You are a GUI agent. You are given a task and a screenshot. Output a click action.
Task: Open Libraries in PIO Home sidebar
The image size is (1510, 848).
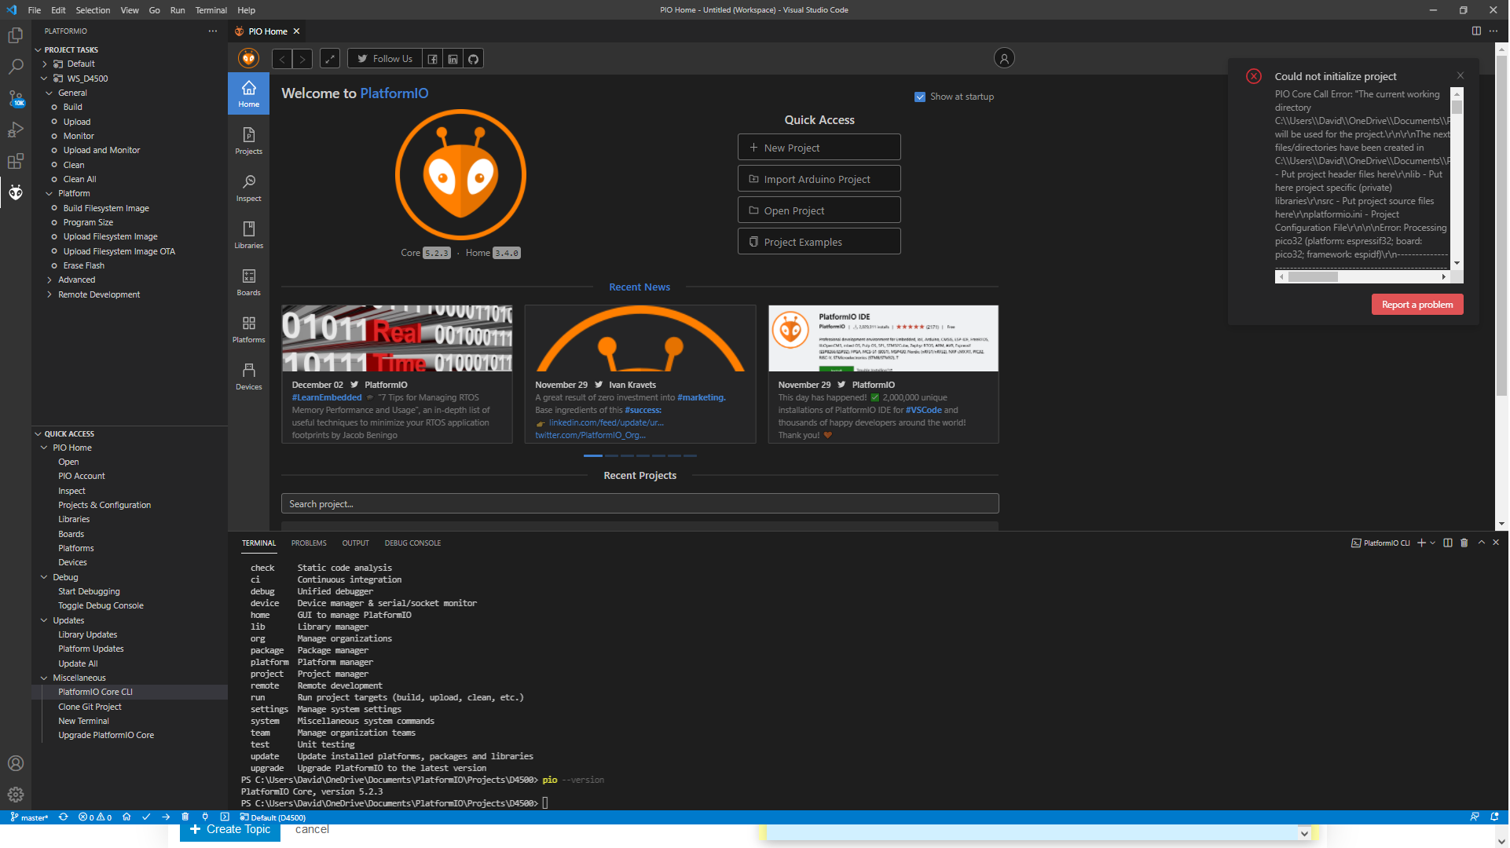pyautogui.click(x=249, y=236)
